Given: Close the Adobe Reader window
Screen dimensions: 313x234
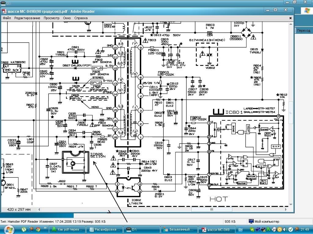Looking at the screenshot, I should pyautogui.click(x=286, y=10).
